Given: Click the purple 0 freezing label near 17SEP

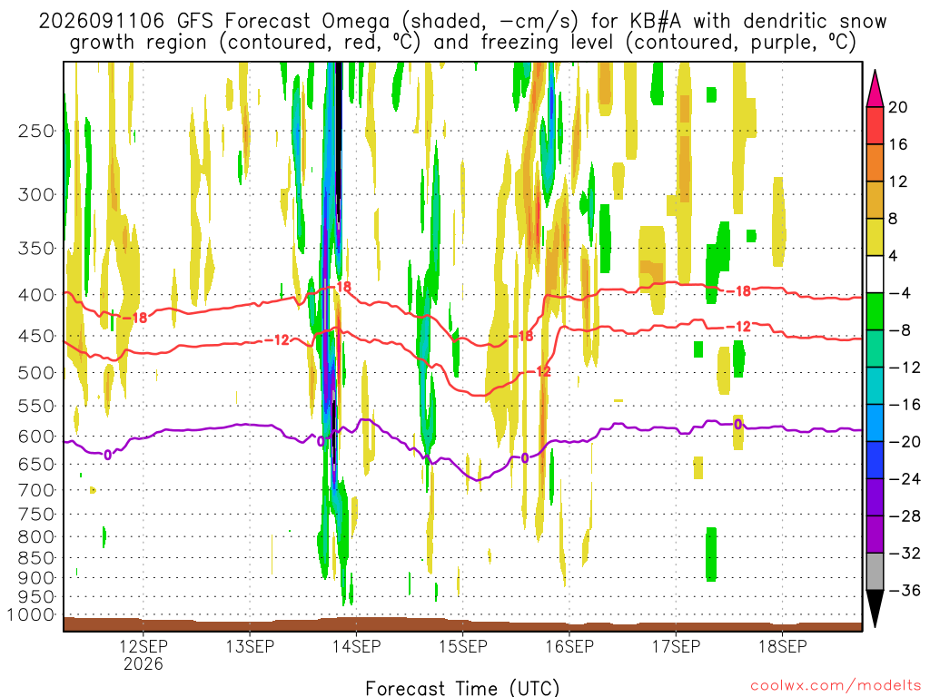Looking at the screenshot, I should click(x=737, y=425).
